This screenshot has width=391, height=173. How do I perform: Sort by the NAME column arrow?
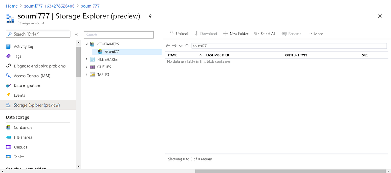[201, 55]
